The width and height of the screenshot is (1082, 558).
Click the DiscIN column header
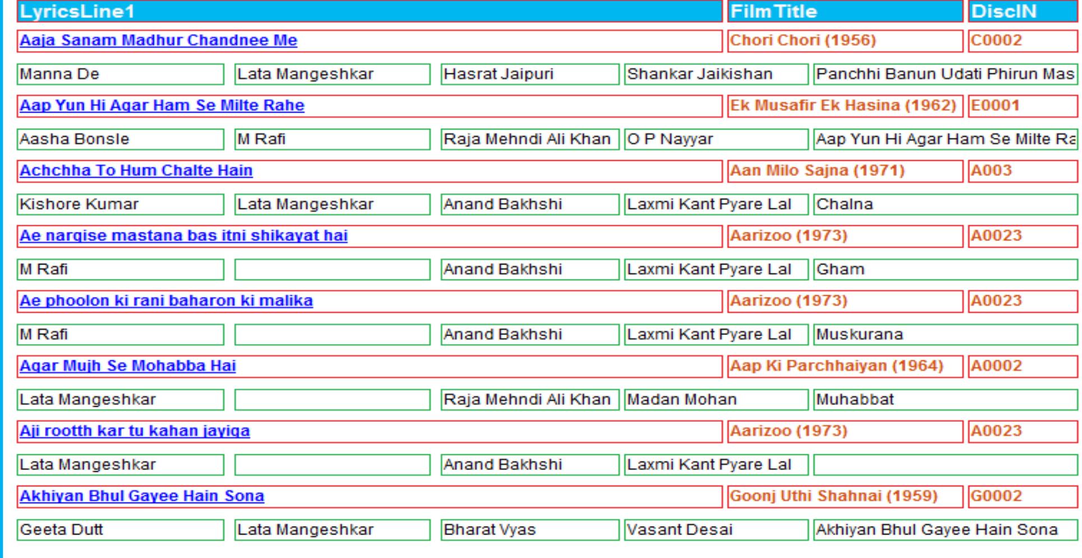coord(1023,12)
